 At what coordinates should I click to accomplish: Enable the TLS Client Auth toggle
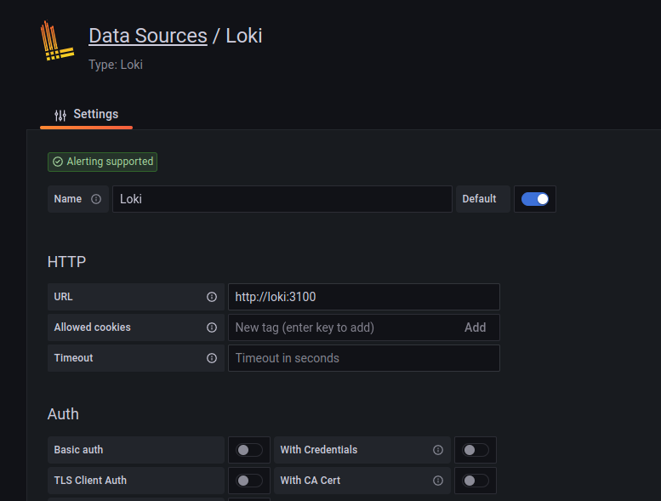[x=249, y=481]
